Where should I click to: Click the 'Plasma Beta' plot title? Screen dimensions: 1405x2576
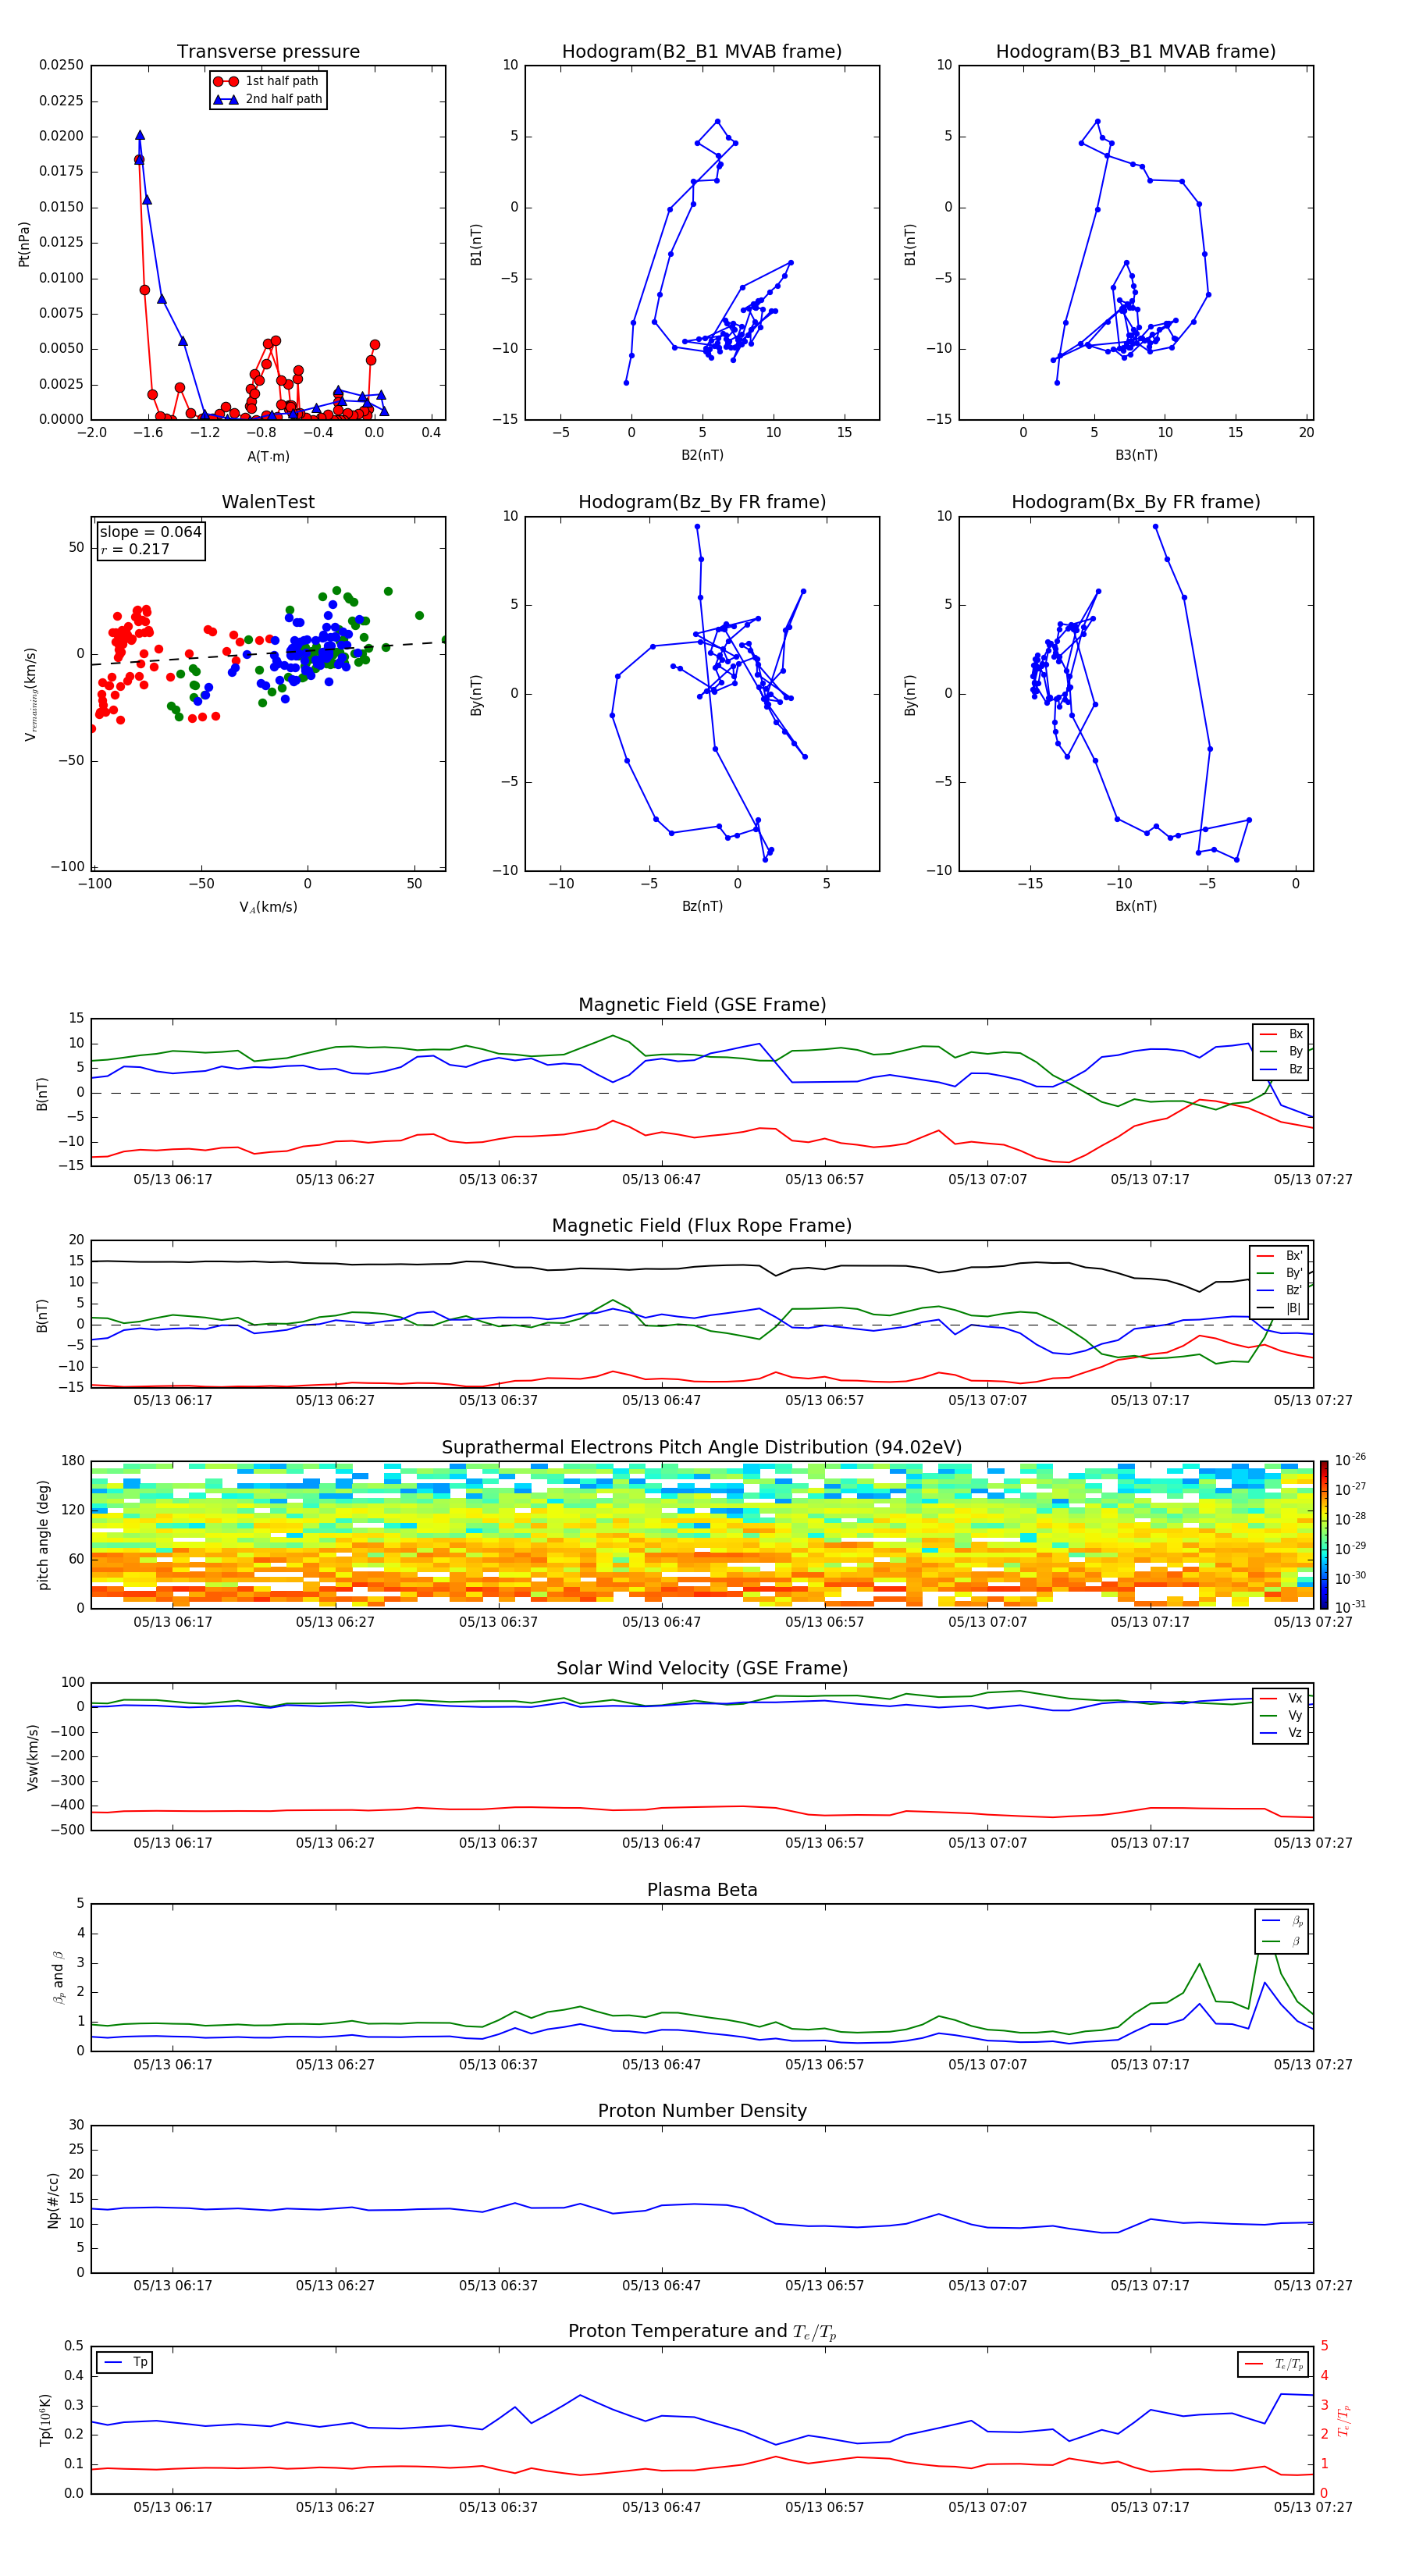(x=702, y=1890)
